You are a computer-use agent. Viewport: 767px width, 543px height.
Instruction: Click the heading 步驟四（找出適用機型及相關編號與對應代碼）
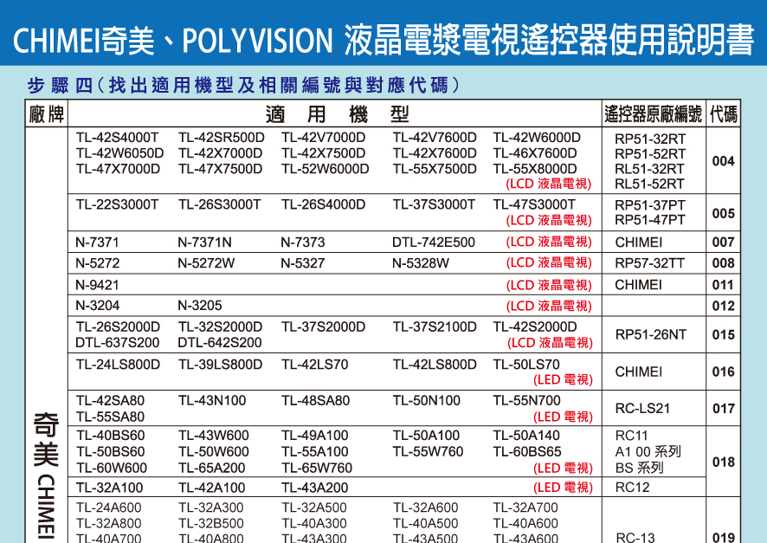(x=243, y=85)
